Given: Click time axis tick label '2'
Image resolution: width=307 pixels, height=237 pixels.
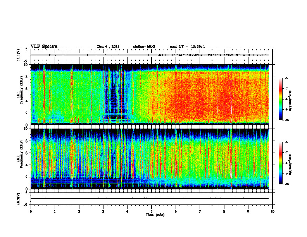Looking at the screenshot, I should coord(79,211).
